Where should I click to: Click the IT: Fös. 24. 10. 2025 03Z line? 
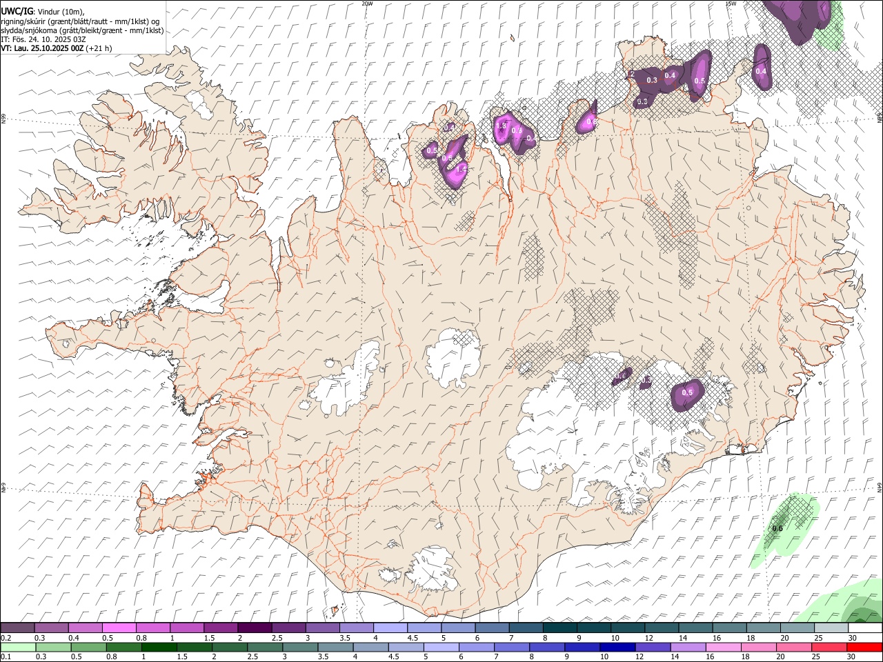[43, 39]
